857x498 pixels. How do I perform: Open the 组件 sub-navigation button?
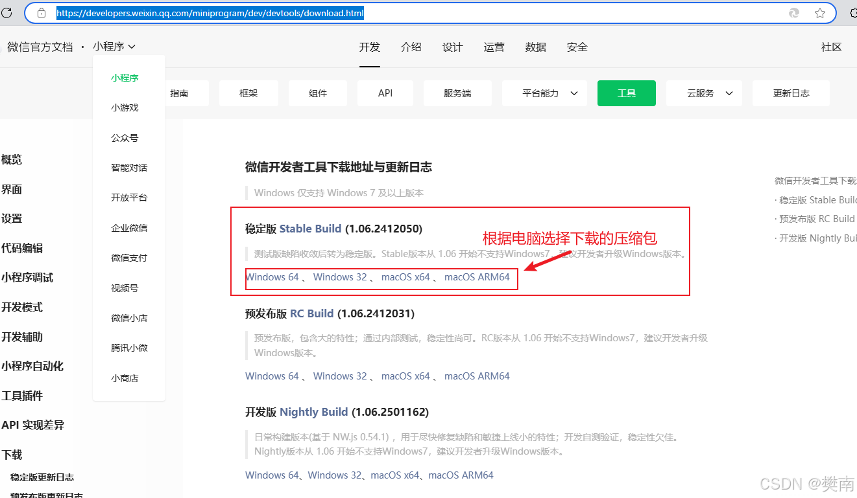coord(318,93)
